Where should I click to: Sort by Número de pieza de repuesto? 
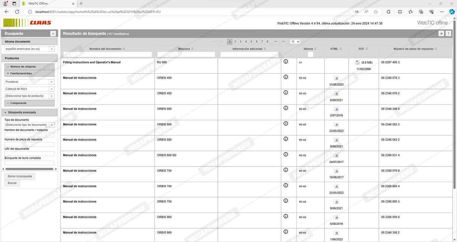pyautogui.click(x=415, y=49)
